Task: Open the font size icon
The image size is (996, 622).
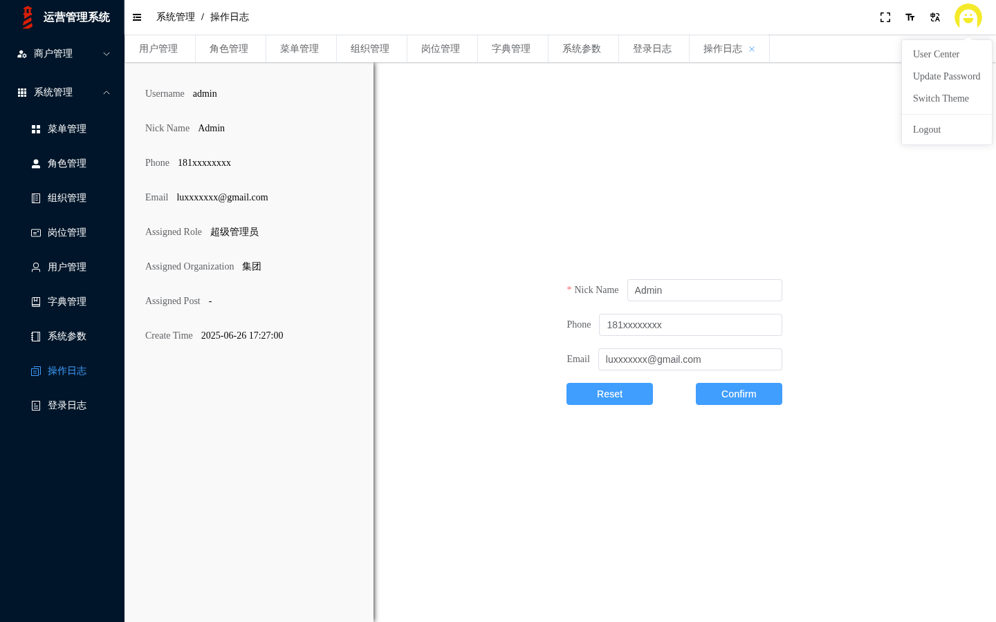Action: pyautogui.click(x=910, y=17)
